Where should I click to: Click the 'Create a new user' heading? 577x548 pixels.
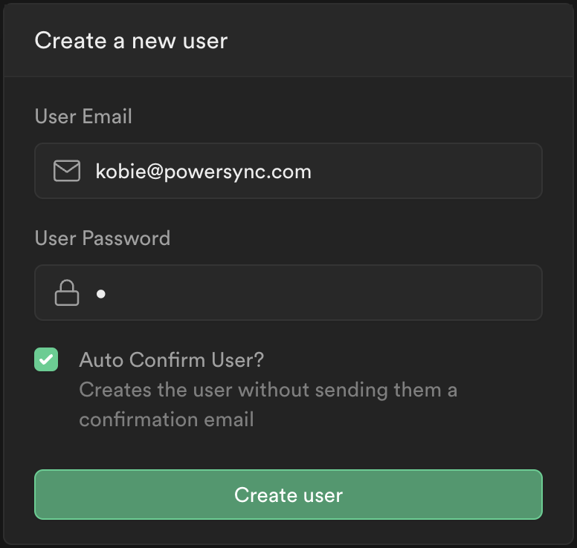tap(131, 40)
